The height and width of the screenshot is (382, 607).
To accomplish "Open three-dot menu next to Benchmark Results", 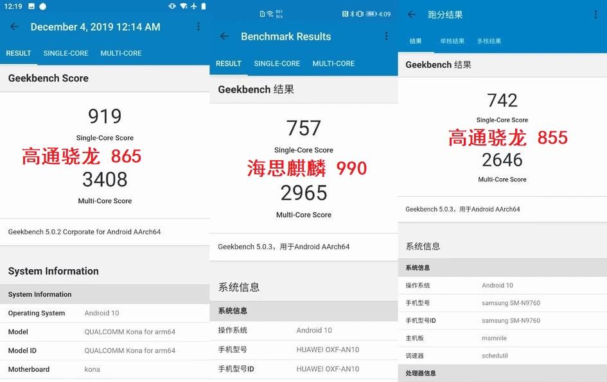I will (386, 37).
